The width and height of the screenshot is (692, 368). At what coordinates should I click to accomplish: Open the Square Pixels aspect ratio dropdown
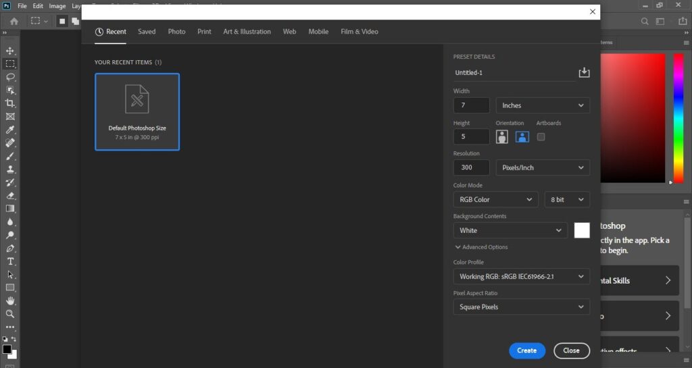coord(522,307)
